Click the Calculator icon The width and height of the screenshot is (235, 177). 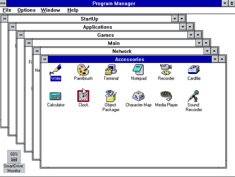pos(55,96)
